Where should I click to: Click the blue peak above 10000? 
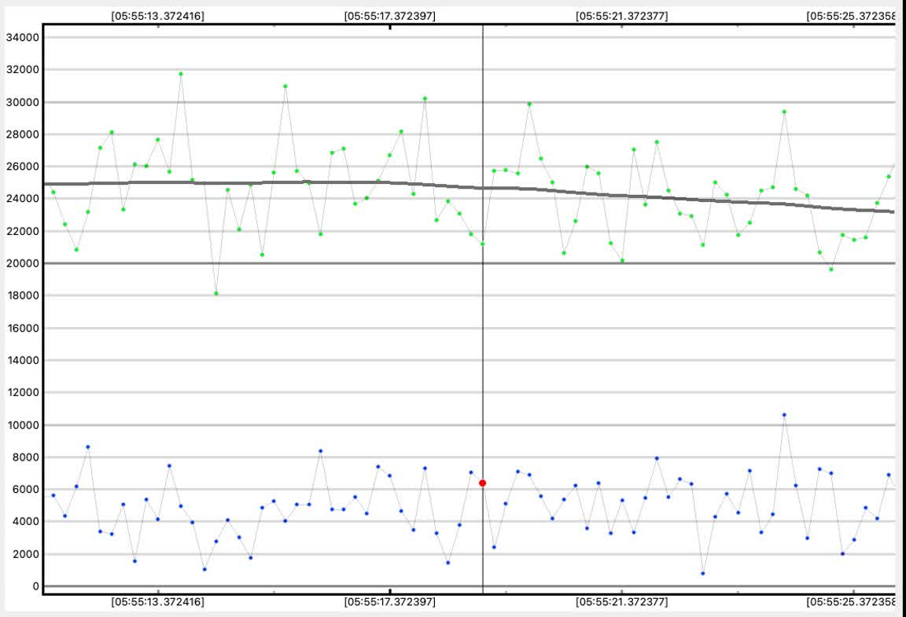click(x=784, y=415)
